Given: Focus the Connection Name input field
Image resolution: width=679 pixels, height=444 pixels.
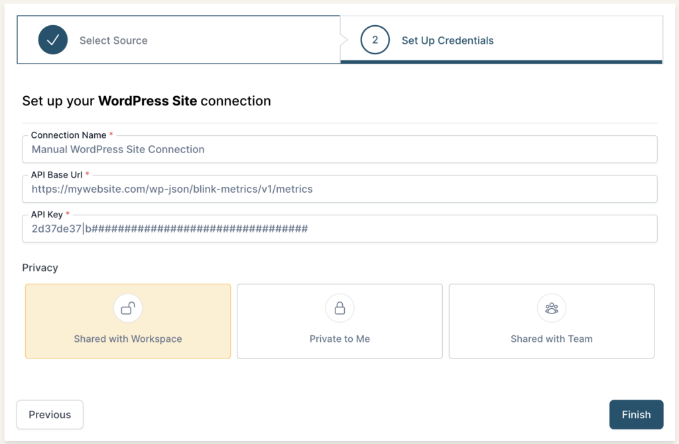Looking at the screenshot, I should [339, 150].
